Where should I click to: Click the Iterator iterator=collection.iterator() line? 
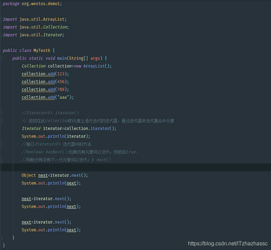69,129
